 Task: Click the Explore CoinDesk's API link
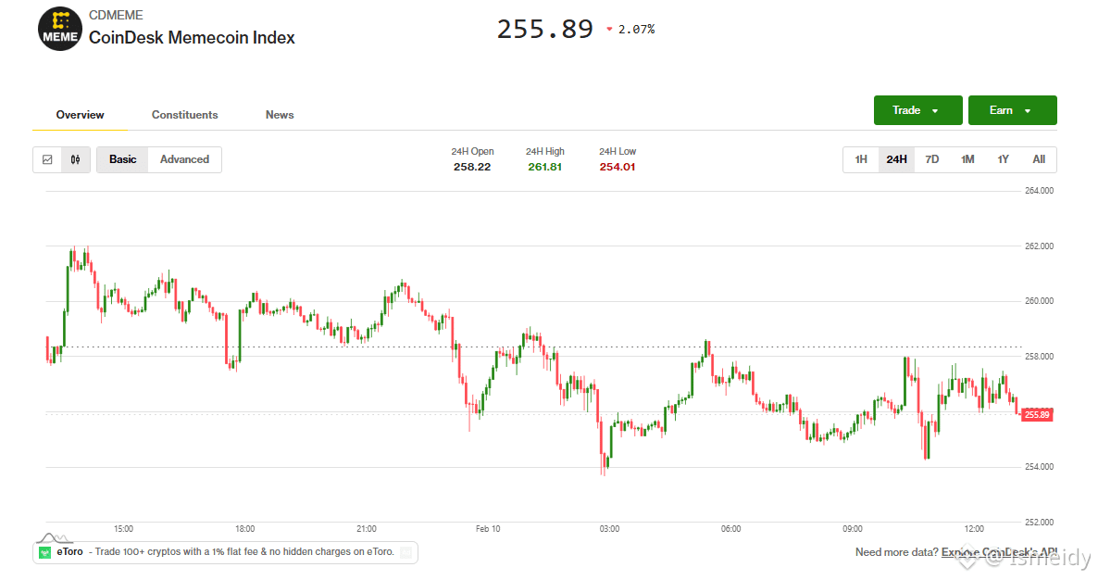tap(998, 552)
